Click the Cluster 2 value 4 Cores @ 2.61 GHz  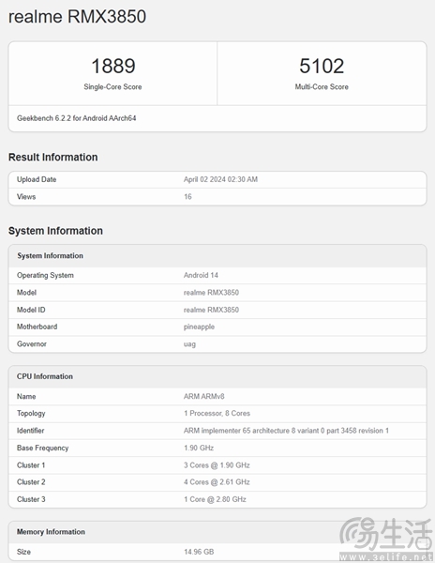[x=217, y=482]
